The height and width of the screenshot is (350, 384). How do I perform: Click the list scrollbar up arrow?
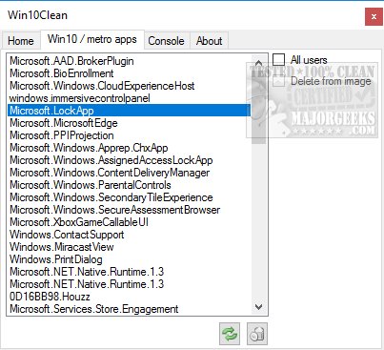click(x=259, y=63)
